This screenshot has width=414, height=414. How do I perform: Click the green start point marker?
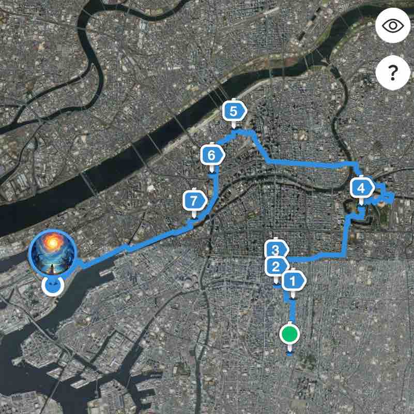coord(289,334)
